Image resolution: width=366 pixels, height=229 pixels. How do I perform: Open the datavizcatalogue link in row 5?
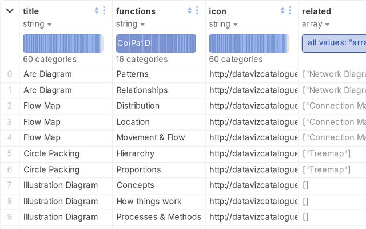(x=253, y=153)
